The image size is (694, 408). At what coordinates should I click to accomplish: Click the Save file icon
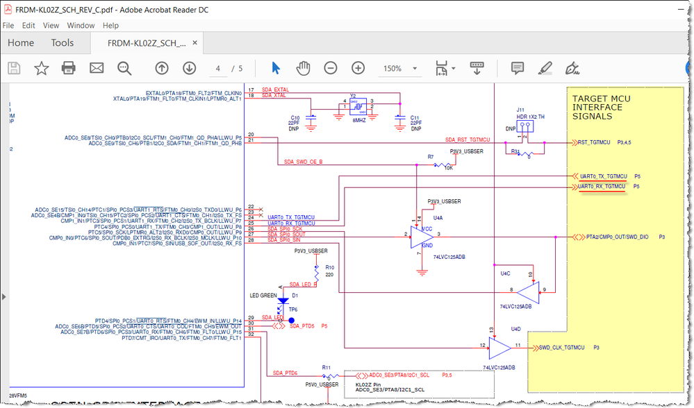tap(14, 68)
